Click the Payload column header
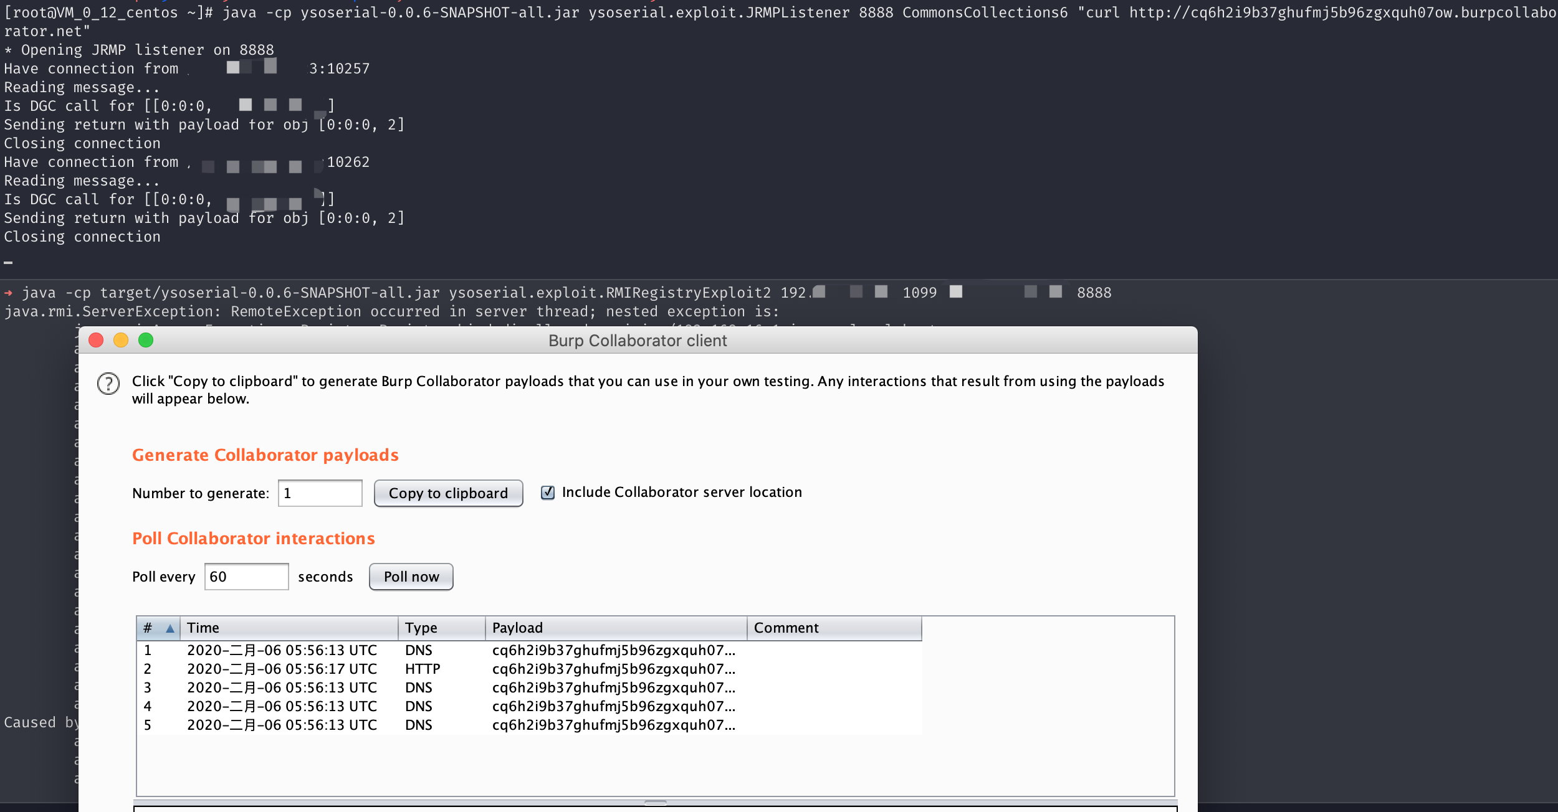Viewport: 1558px width, 812px height. point(616,628)
